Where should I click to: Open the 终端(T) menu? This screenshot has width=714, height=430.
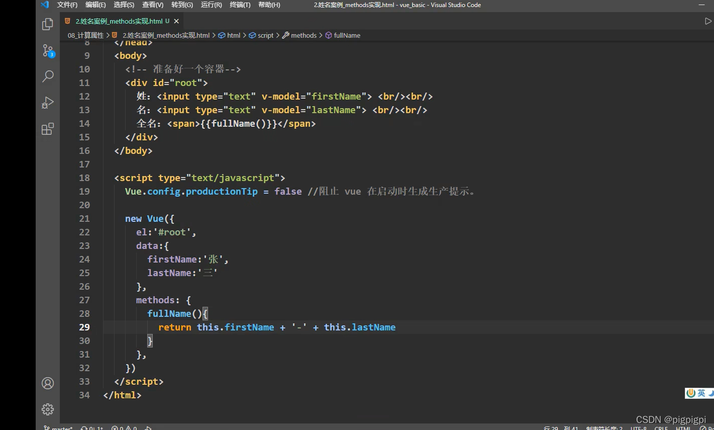(240, 5)
